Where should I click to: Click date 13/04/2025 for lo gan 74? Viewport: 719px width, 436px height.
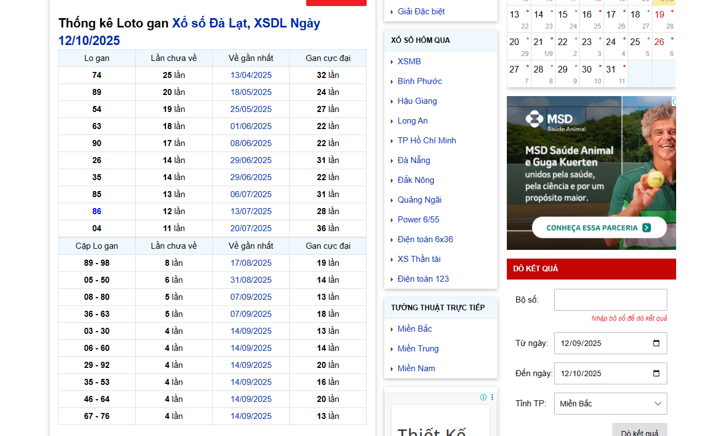coord(251,75)
